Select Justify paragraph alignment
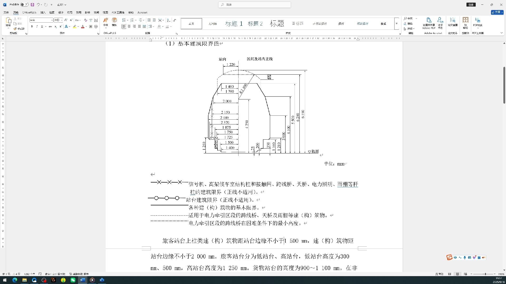Image resolution: width=506 pixels, height=284 pixels. [139, 27]
